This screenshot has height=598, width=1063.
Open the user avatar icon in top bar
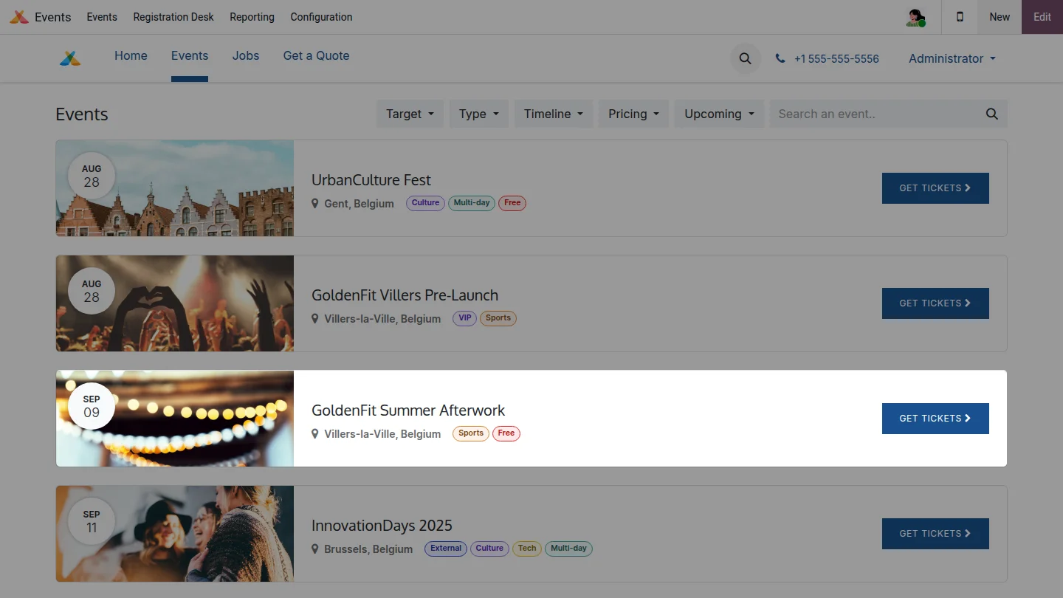pyautogui.click(x=915, y=17)
